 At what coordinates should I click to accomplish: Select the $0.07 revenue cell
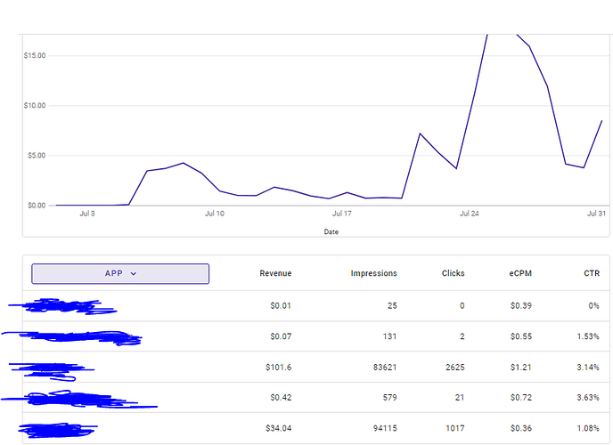pyautogui.click(x=281, y=336)
